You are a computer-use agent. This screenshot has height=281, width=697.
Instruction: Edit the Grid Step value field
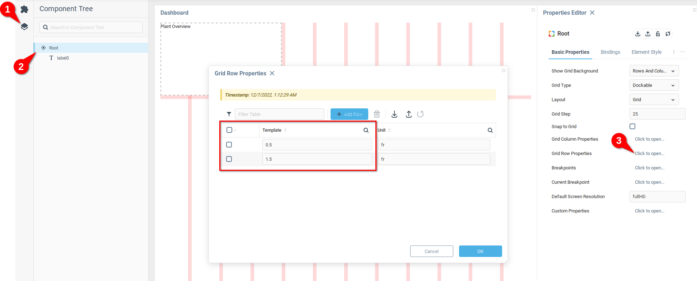click(657, 114)
